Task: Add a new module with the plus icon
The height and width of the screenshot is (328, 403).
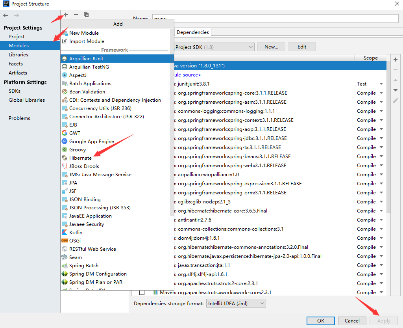Action: (66, 15)
